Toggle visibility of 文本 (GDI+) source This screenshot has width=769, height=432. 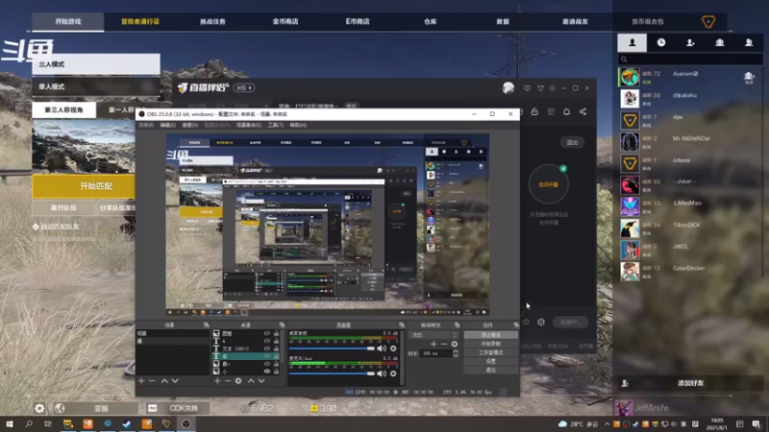267,348
